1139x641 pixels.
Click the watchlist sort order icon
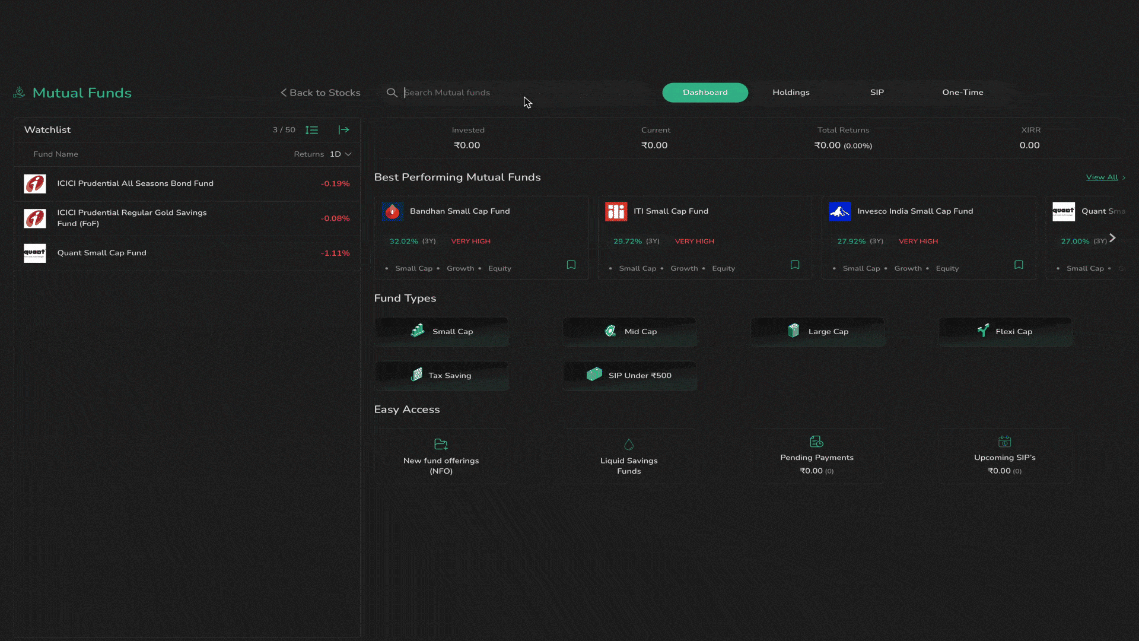click(311, 130)
